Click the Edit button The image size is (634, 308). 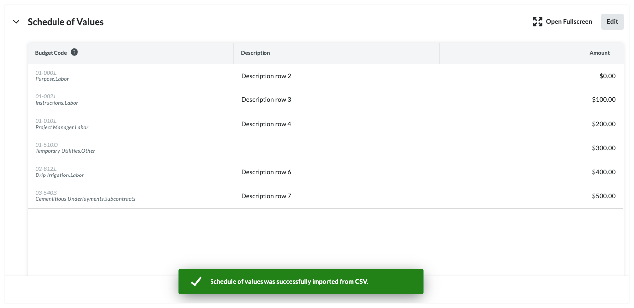(x=612, y=22)
